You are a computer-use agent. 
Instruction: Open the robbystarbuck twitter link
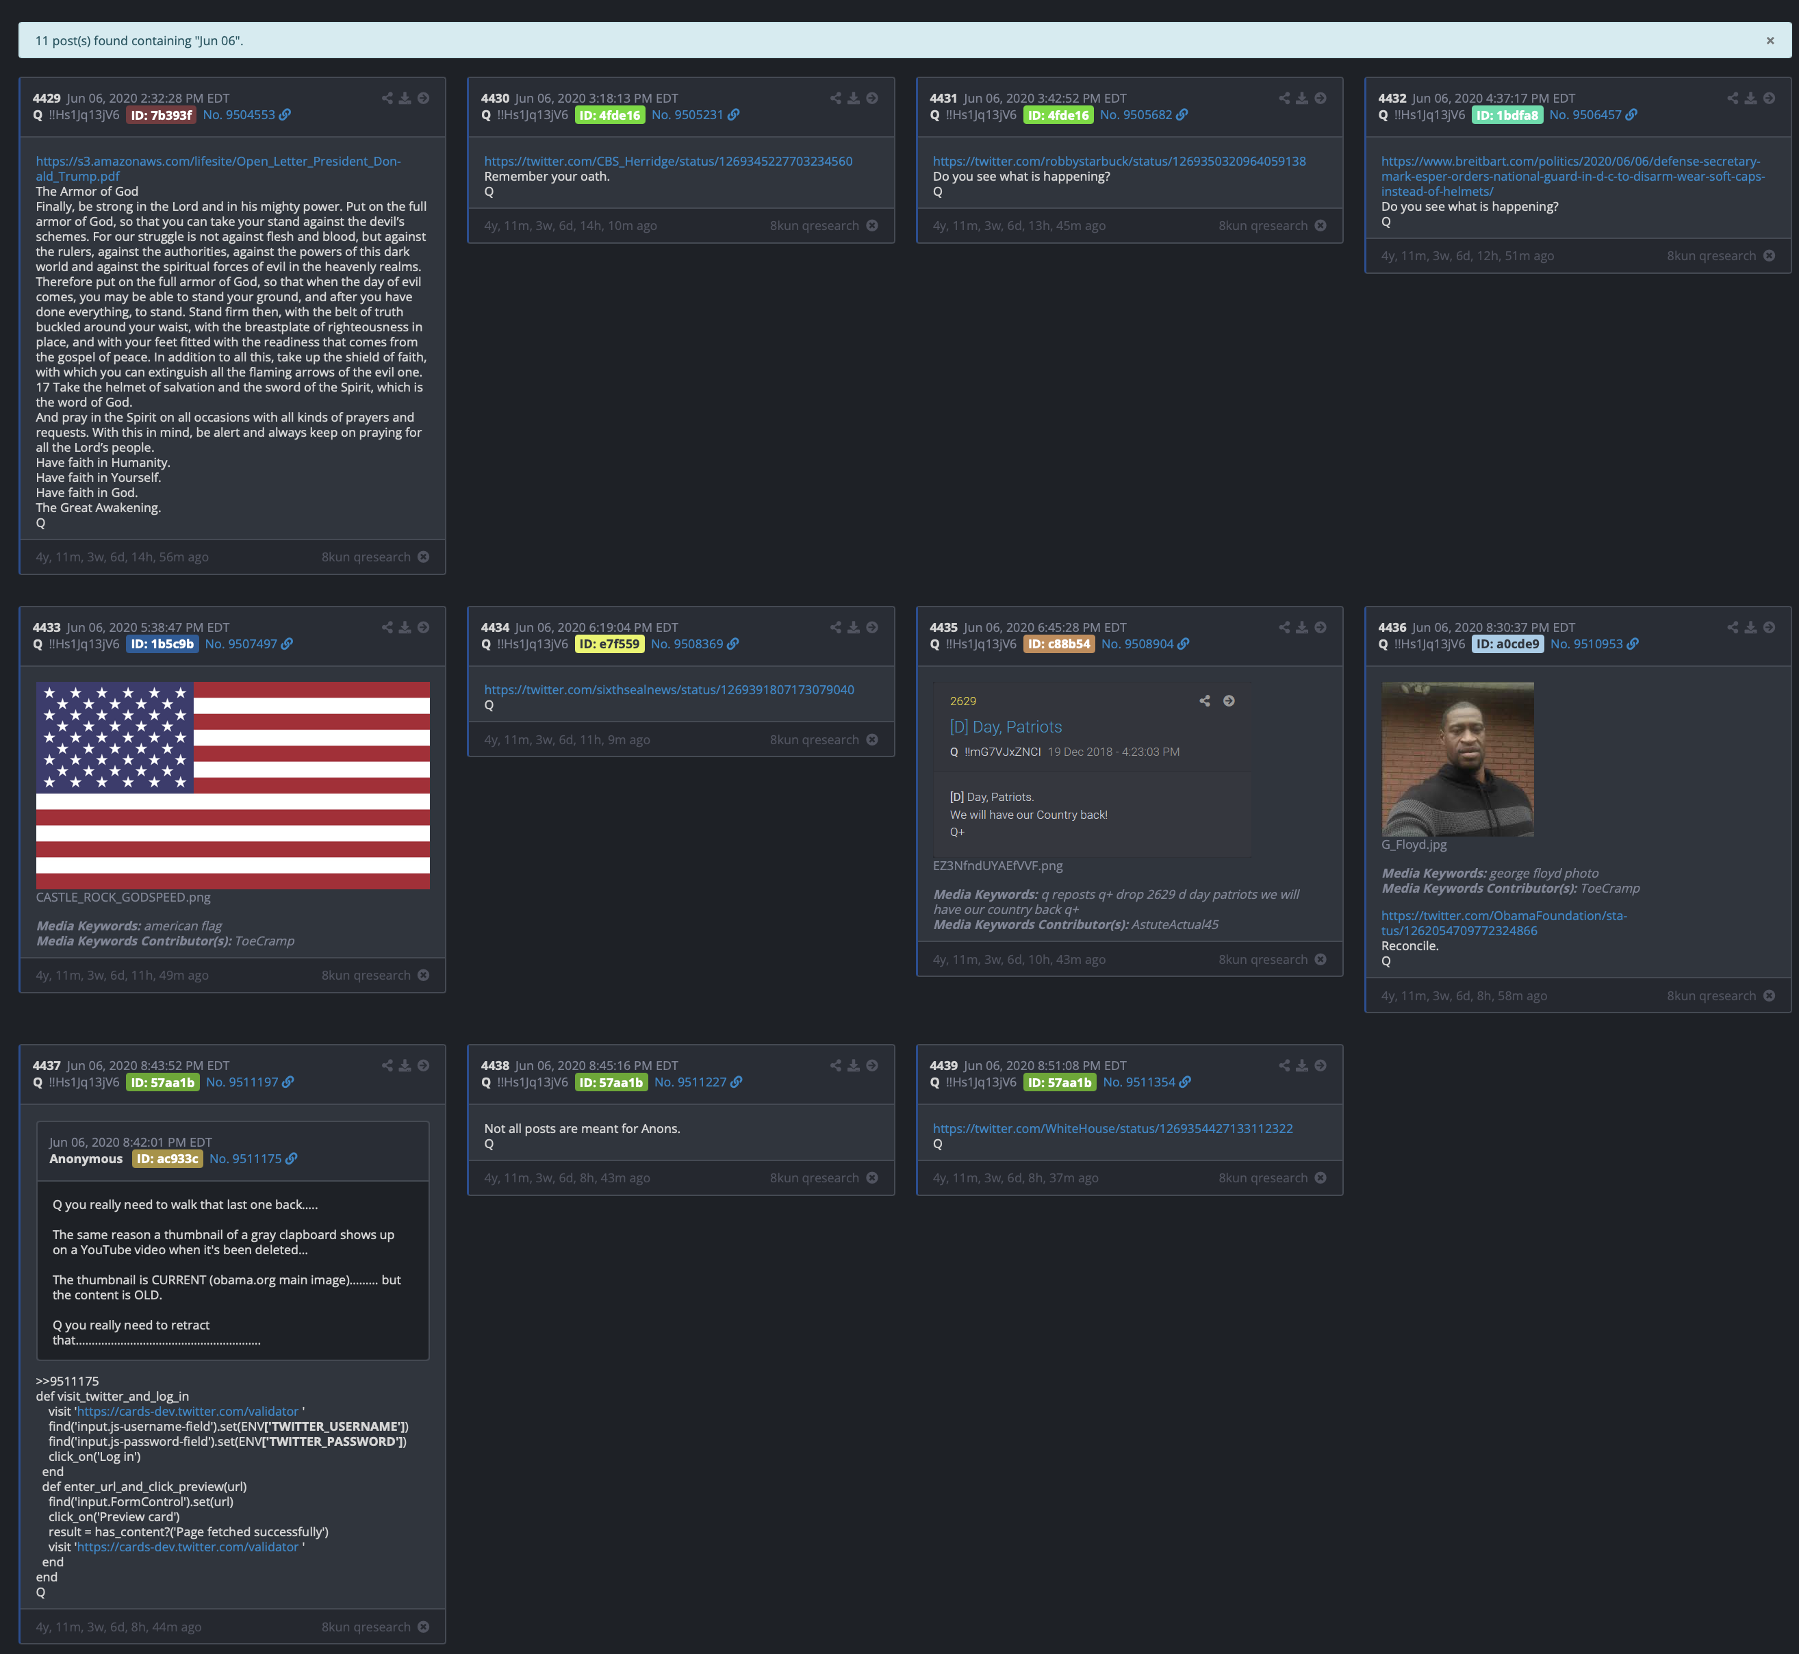(1119, 161)
